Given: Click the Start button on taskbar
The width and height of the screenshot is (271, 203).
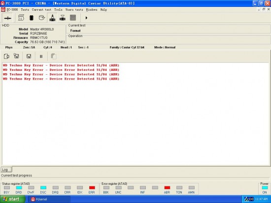Looking at the screenshot, I should [13, 199].
